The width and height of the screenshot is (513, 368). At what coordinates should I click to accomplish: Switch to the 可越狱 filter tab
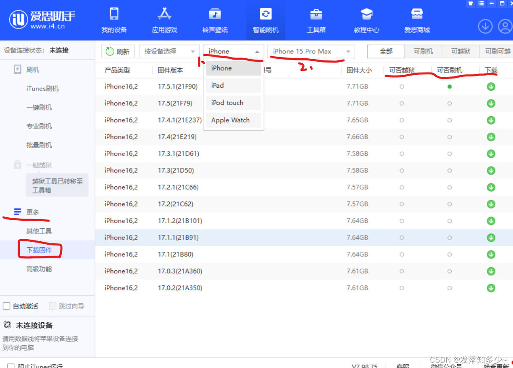tap(460, 52)
